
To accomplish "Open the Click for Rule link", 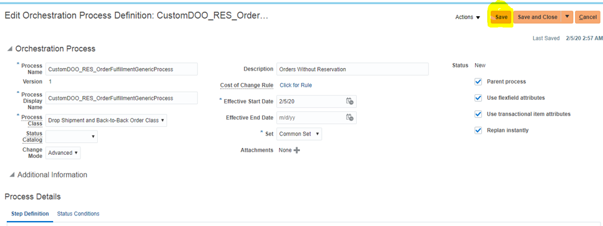I will 296,85.
